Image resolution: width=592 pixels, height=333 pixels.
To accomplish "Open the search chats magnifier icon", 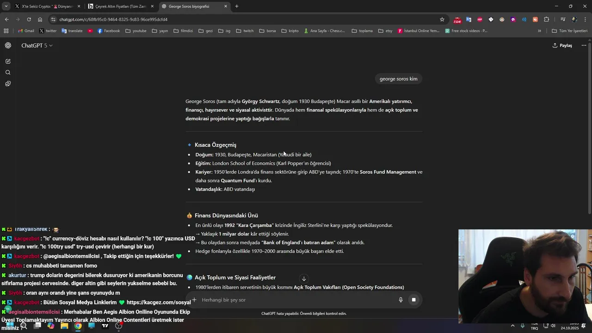I will click(x=8, y=73).
